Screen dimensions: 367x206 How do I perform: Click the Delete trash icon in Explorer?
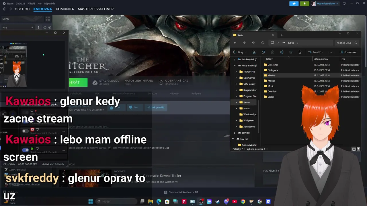coord(300,52)
